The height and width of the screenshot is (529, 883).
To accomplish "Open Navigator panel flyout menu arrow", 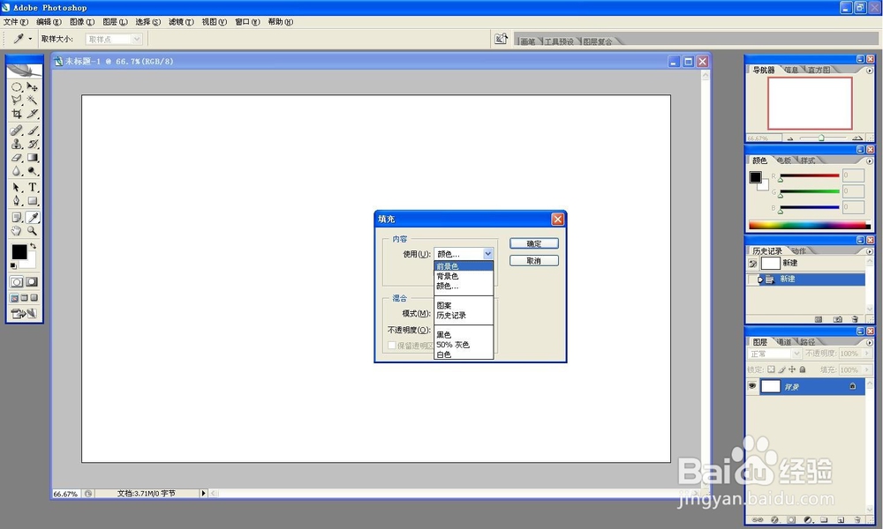I will tap(870, 71).
